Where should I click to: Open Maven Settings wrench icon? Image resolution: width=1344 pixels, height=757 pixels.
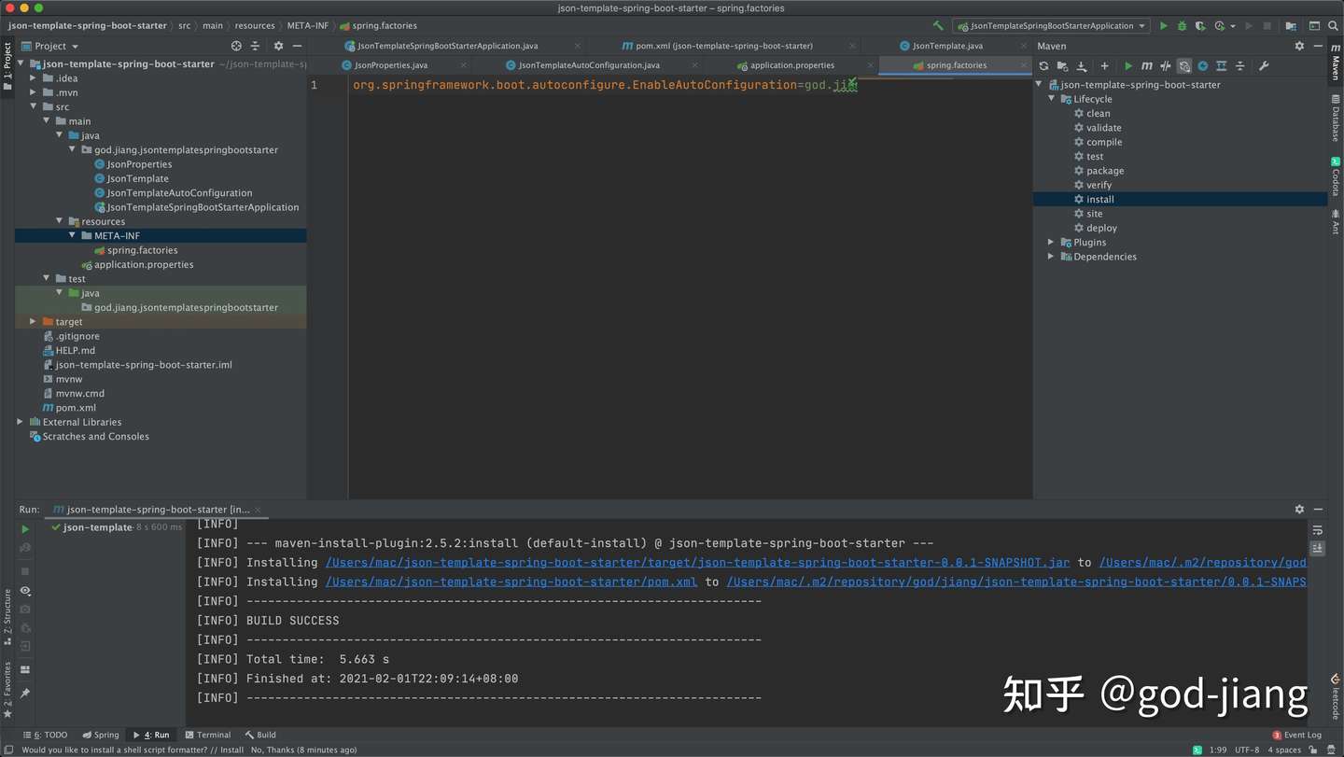tap(1264, 65)
